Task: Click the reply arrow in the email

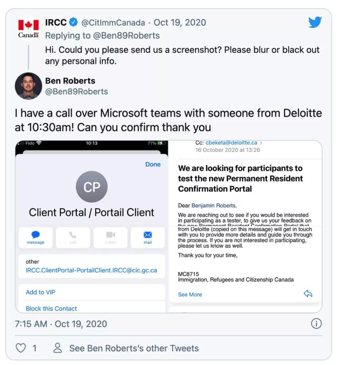Action: (x=308, y=294)
